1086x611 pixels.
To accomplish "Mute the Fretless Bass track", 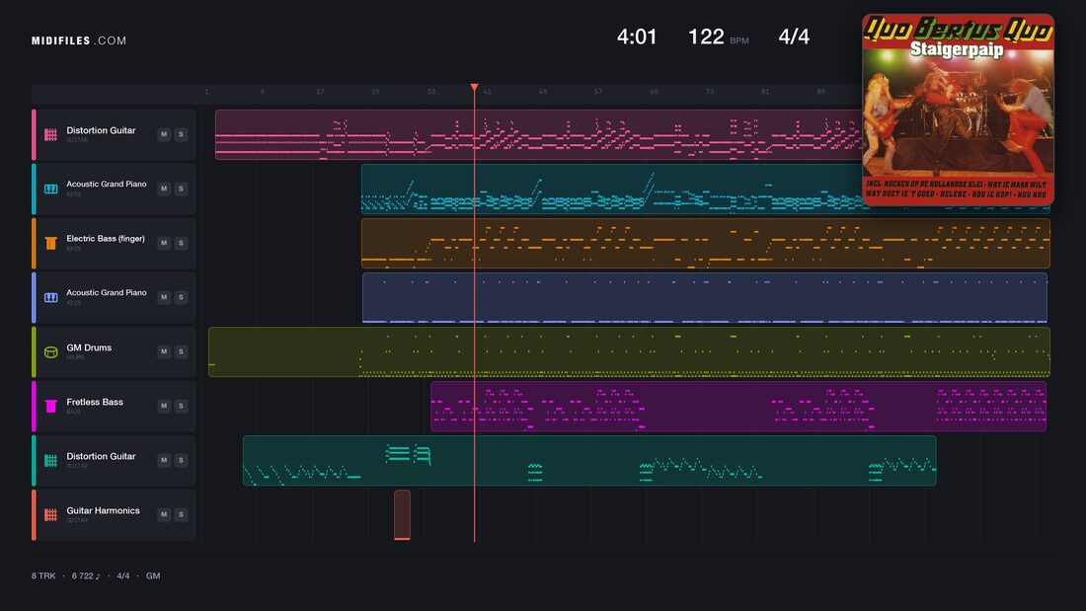I will pyautogui.click(x=164, y=406).
